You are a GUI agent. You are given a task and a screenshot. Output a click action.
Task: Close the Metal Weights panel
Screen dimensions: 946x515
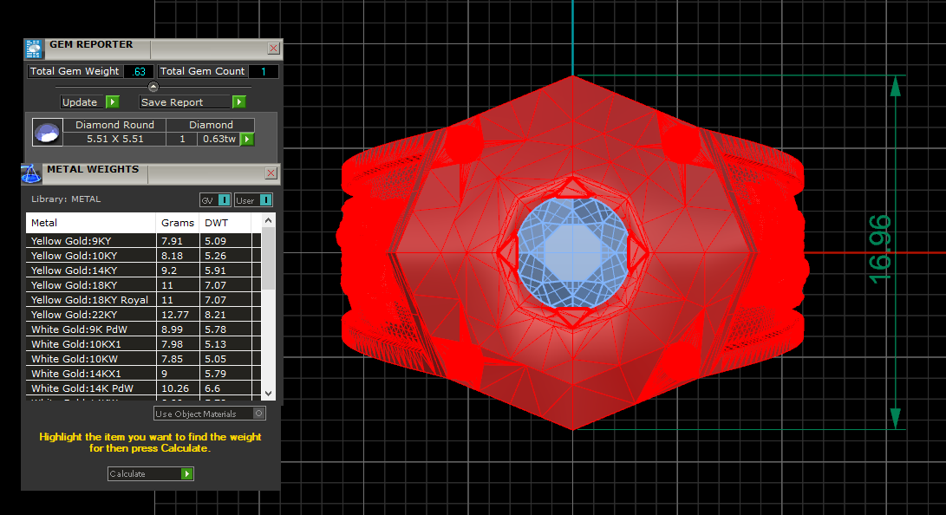[x=271, y=173]
